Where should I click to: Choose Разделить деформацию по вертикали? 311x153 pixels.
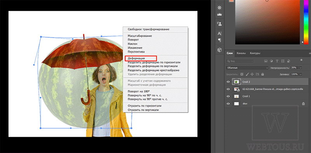[x=153, y=66]
